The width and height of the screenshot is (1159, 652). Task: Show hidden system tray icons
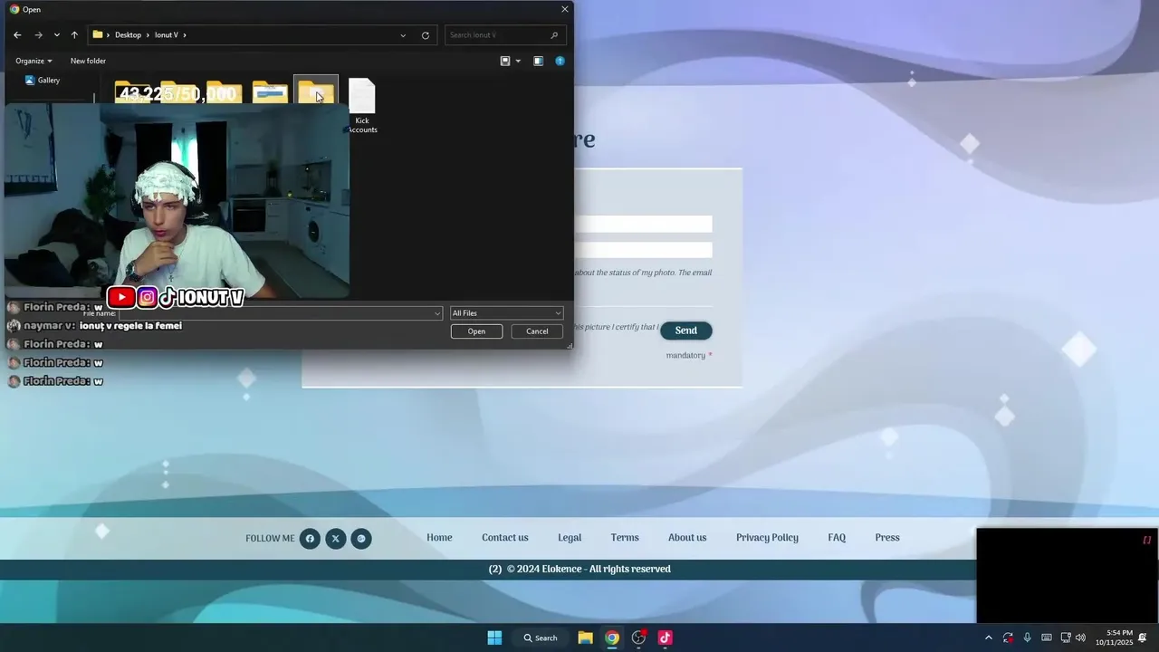pos(988,638)
